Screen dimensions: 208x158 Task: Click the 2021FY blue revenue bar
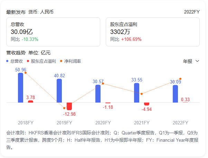click(137, 93)
